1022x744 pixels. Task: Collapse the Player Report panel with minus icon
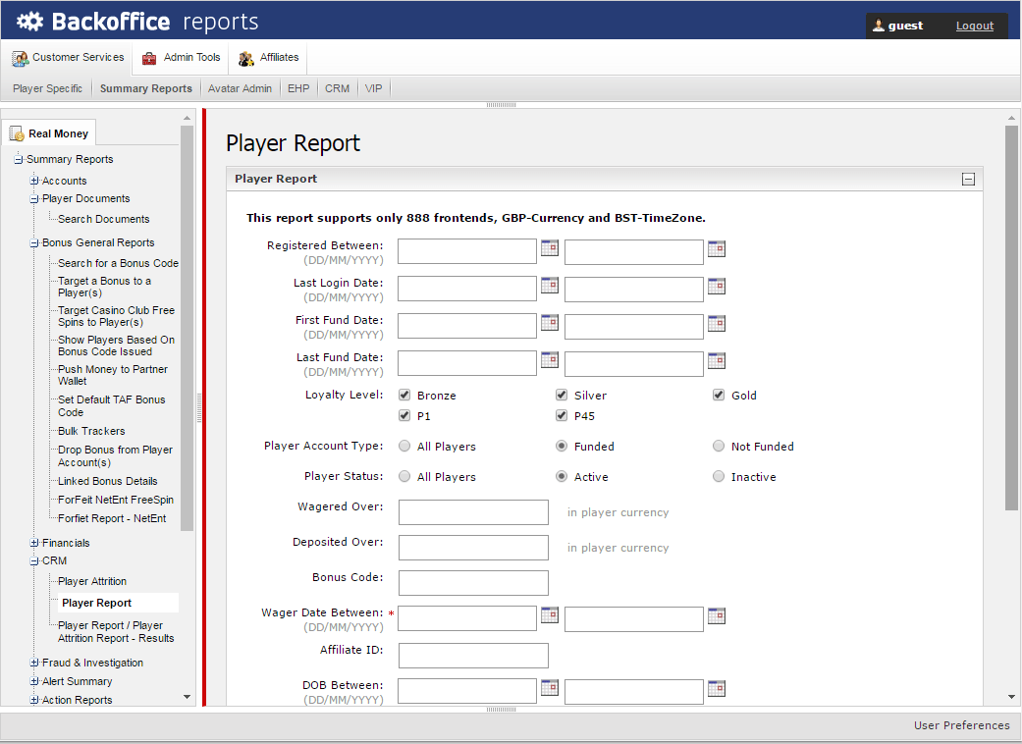click(x=968, y=180)
